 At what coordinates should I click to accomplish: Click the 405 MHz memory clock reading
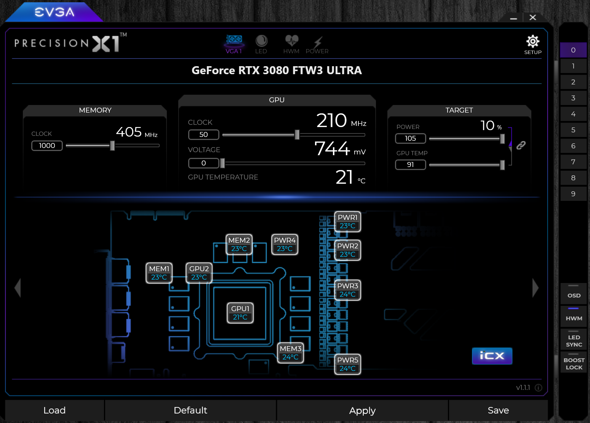point(137,132)
